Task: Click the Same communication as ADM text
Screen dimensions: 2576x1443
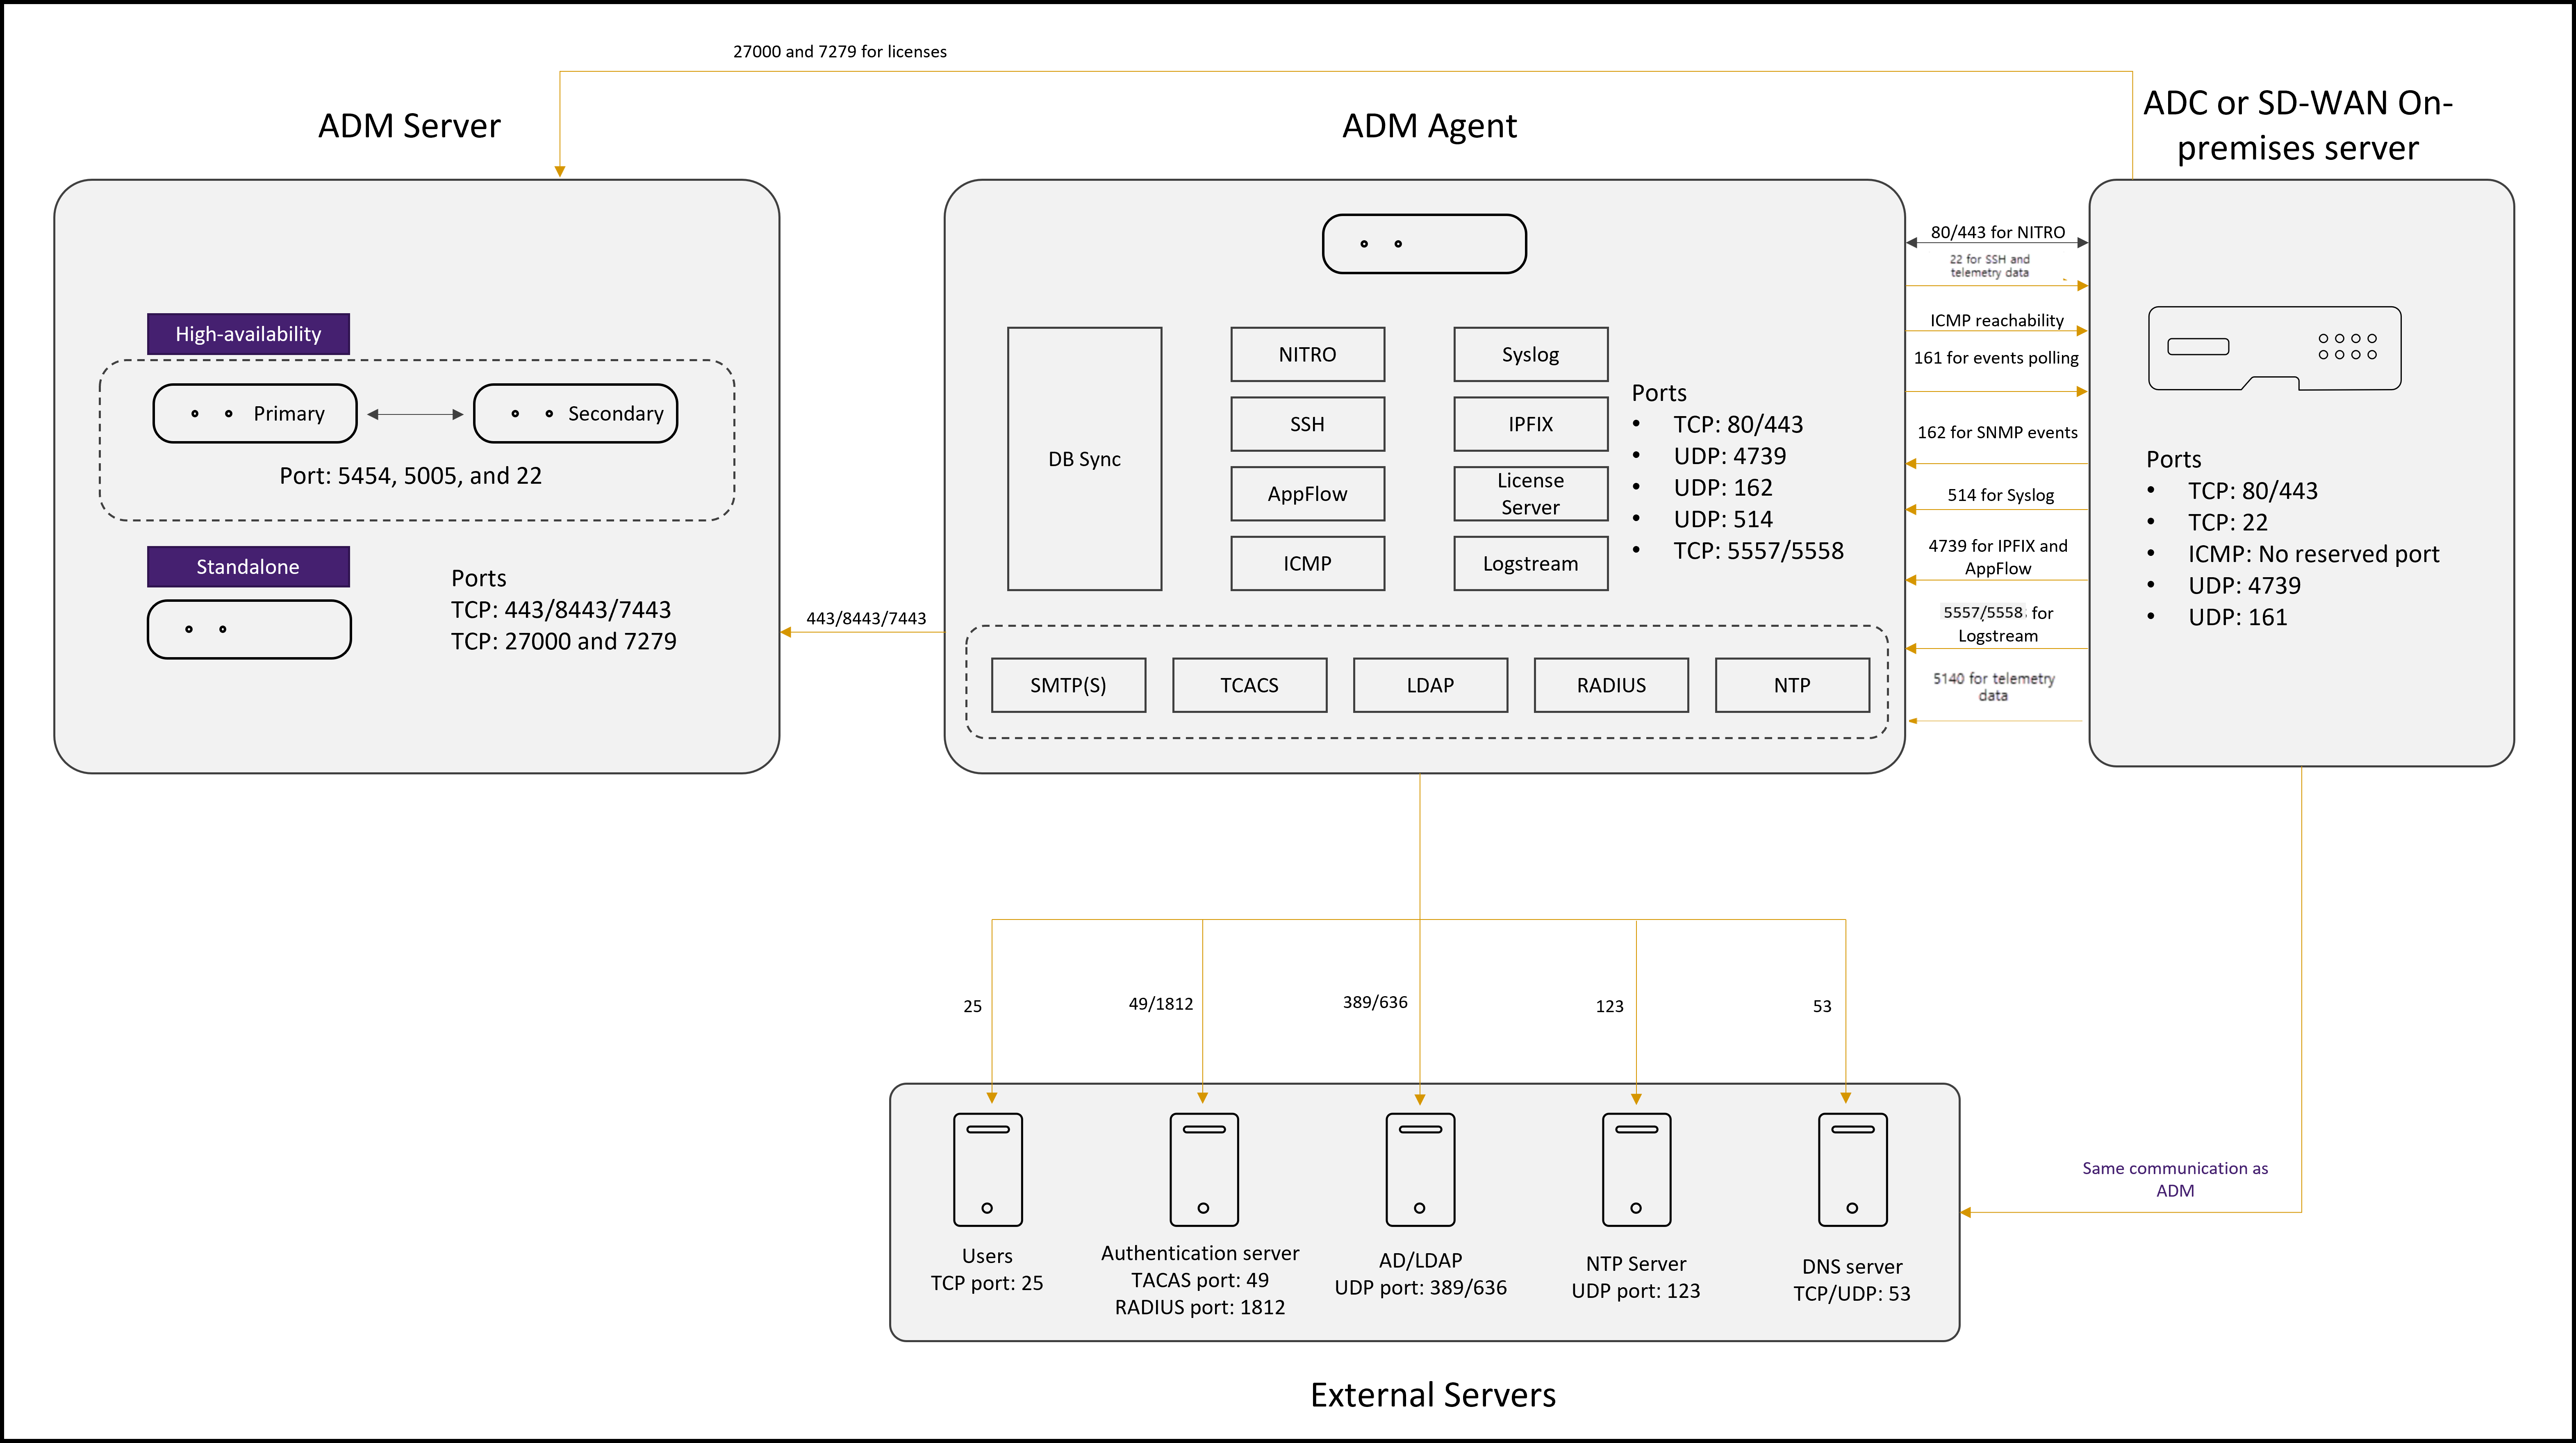Action: click(2175, 1179)
